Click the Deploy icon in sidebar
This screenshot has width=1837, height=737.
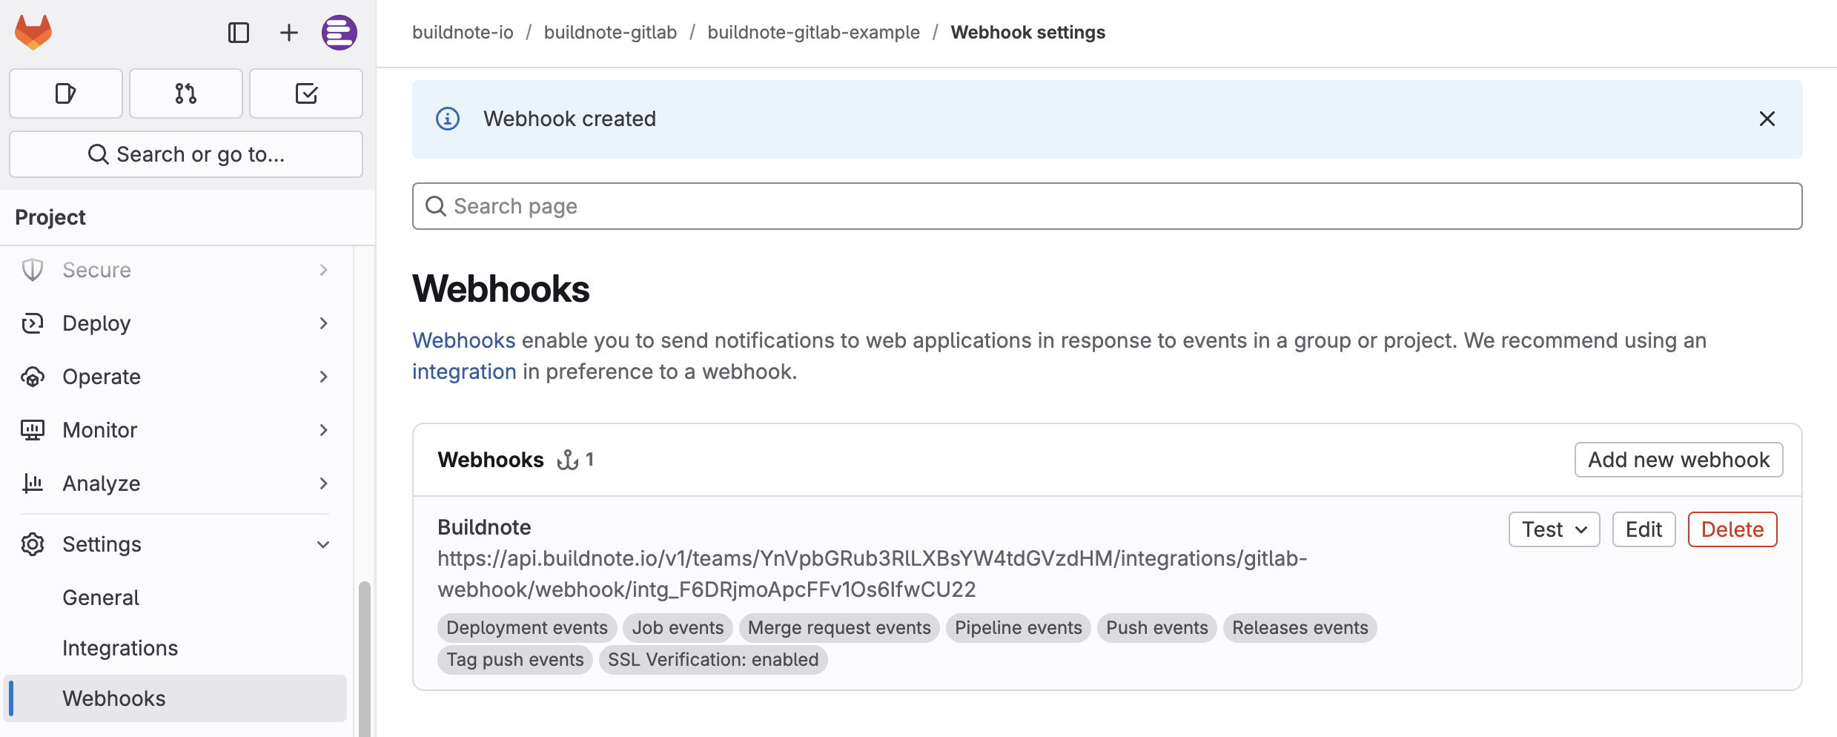33,323
